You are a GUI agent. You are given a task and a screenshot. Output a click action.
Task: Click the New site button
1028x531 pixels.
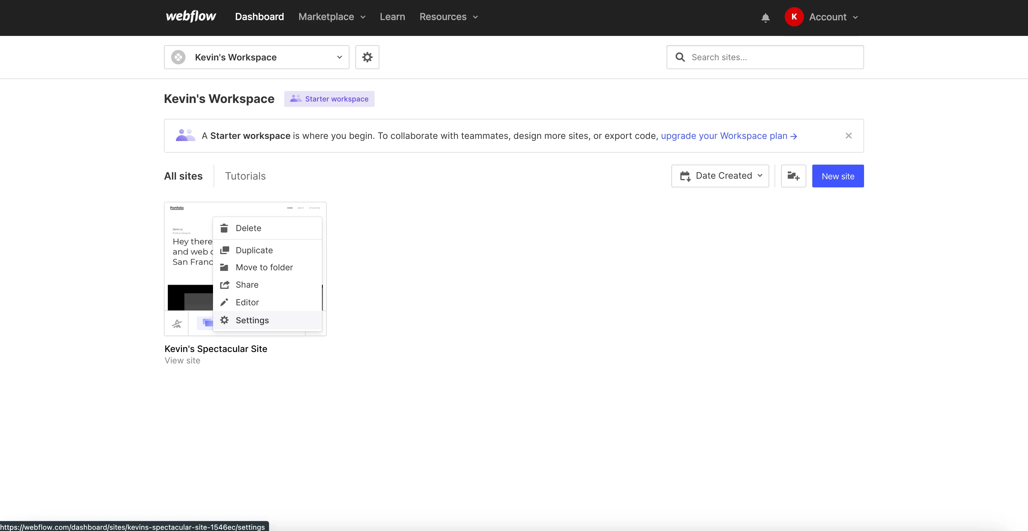coord(838,176)
